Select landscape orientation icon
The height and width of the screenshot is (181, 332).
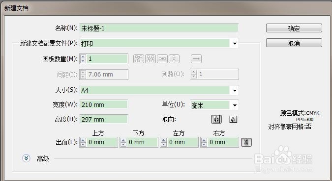pyautogui.click(x=233, y=119)
